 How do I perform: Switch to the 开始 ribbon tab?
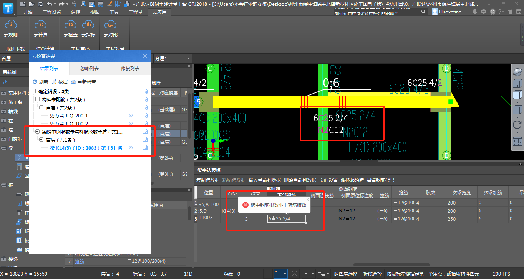pyautogui.click(x=28, y=12)
